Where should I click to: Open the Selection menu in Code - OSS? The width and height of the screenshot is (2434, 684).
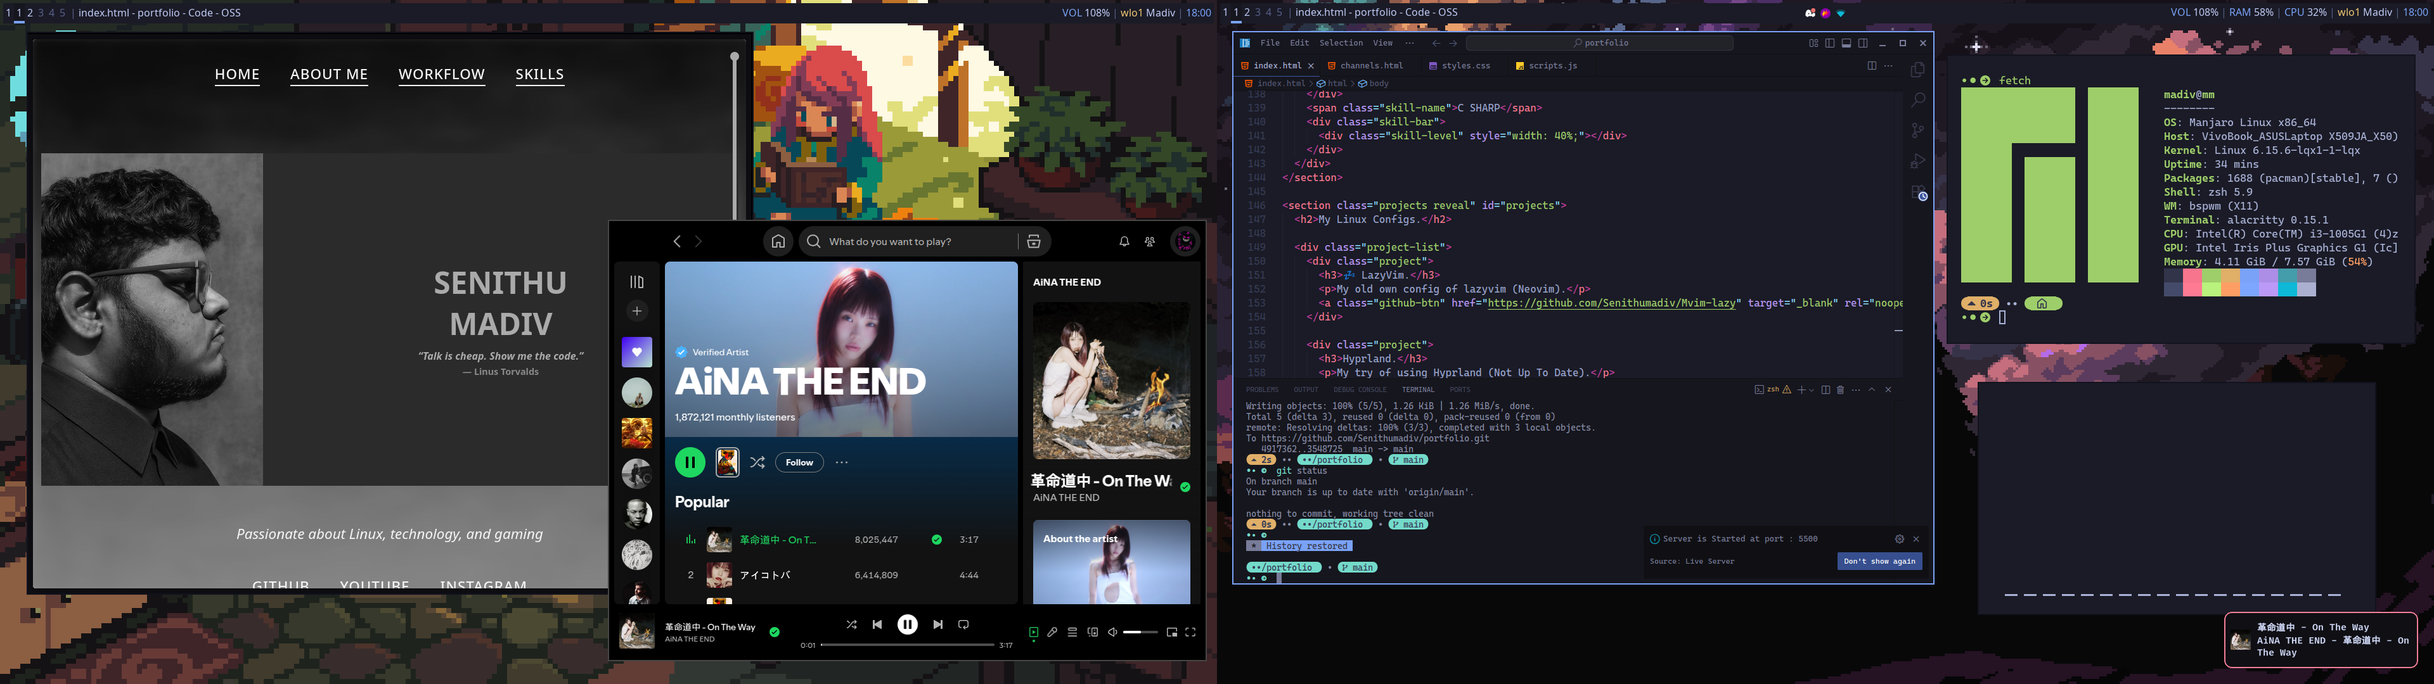point(1341,44)
